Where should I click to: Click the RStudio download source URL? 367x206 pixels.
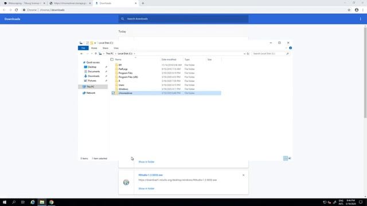click(177, 180)
